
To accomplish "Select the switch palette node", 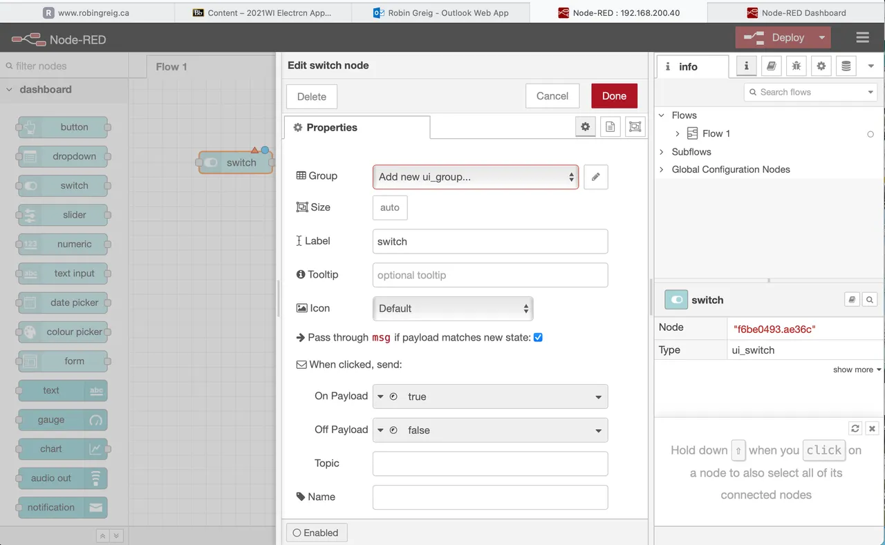I will click(x=63, y=186).
